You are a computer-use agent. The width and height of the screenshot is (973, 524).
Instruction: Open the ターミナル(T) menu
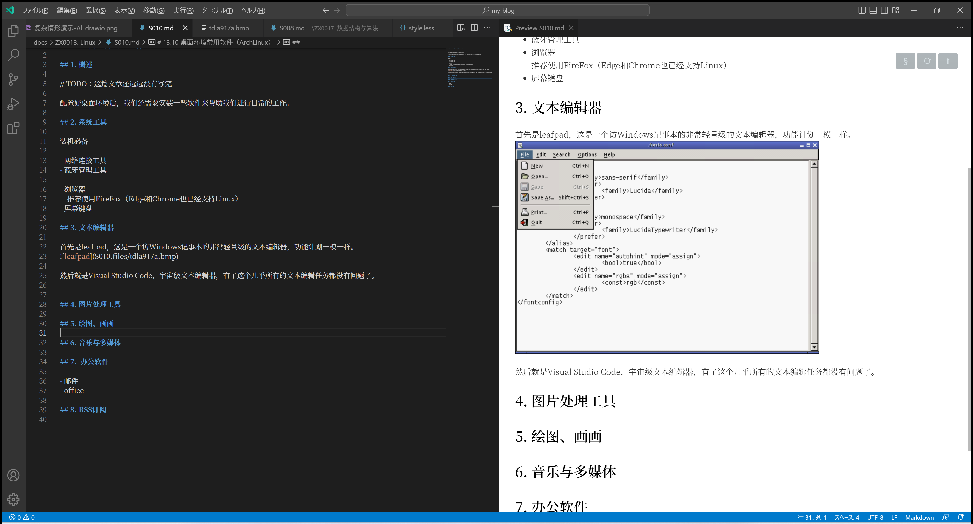pos(217,10)
